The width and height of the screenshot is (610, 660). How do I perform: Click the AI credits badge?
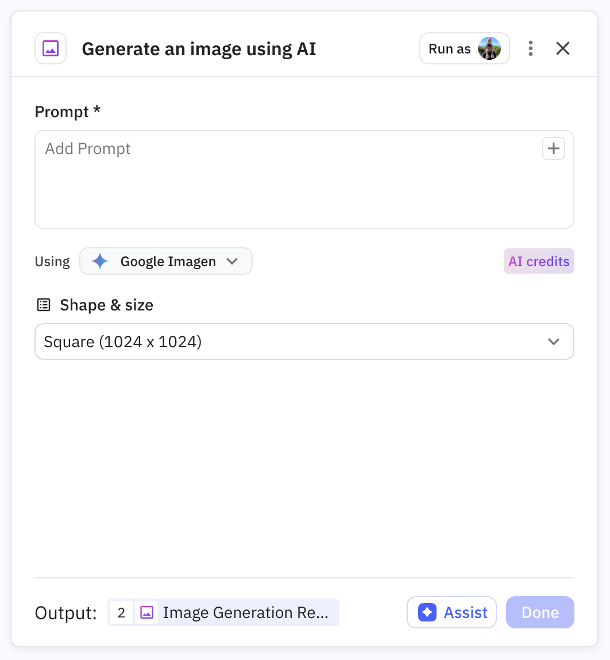(539, 262)
